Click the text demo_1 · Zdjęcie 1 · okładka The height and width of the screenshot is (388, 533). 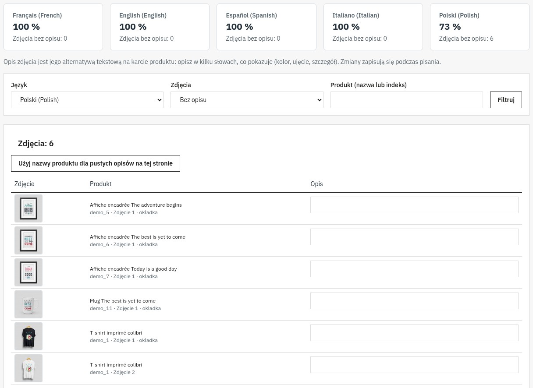(124, 340)
